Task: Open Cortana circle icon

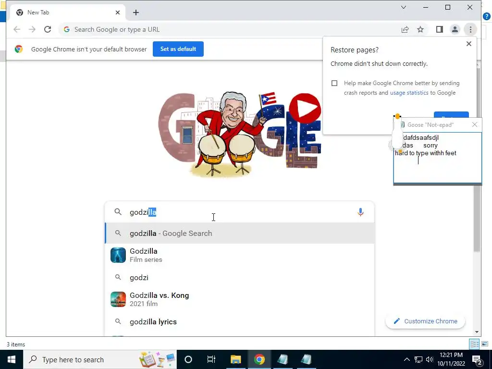Action: pyautogui.click(x=188, y=359)
